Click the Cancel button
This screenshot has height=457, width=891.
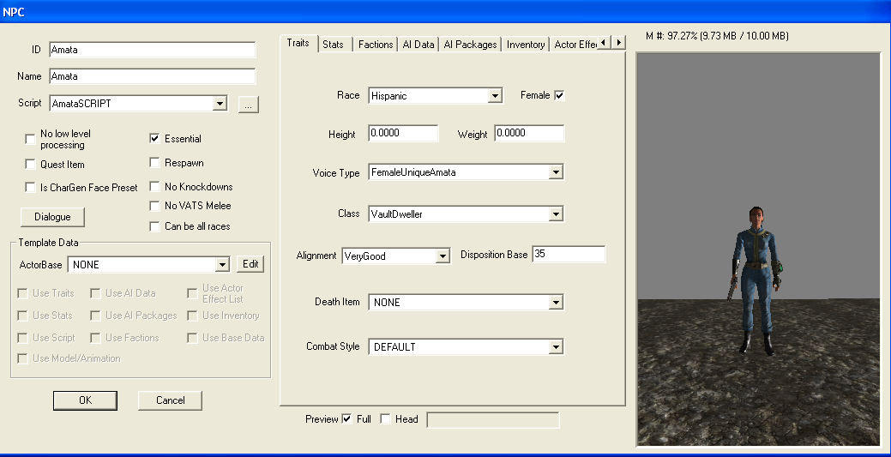click(170, 400)
